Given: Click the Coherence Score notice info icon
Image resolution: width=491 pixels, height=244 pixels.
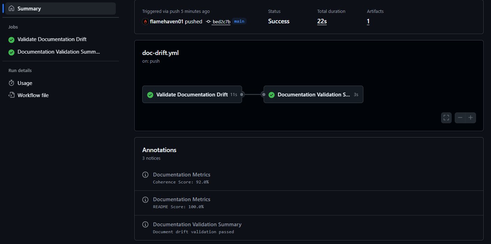Looking at the screenshot, I should click(145, 175).
